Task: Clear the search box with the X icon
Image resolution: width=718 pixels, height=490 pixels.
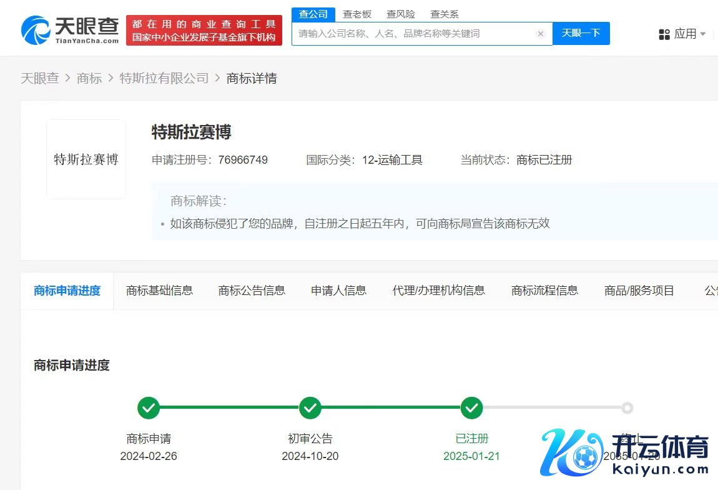Action: (540, 34)
